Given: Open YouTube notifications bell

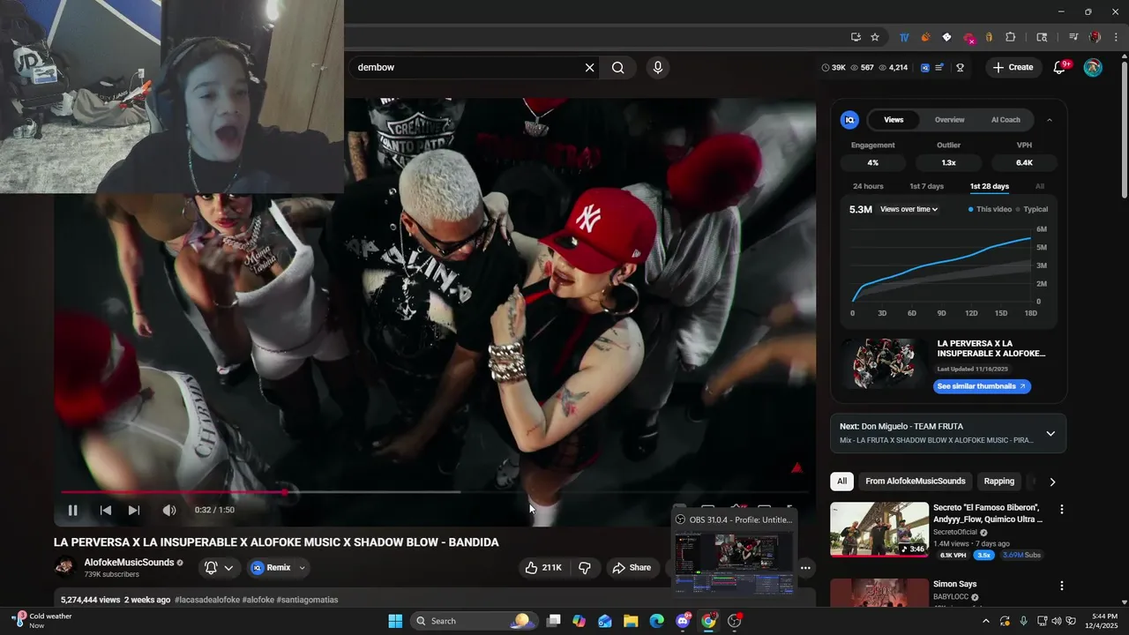Looking at the screenshot, I should click(1060, 67).
